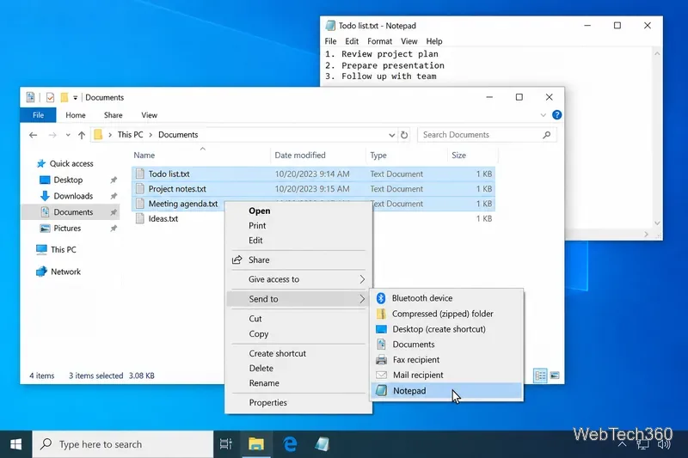Refresh the Documents folder view

[404, 135]
